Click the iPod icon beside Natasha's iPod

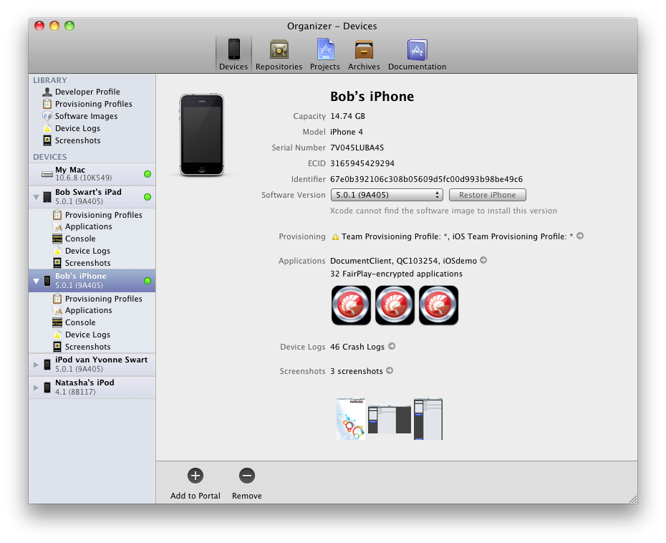coord(47,388)
